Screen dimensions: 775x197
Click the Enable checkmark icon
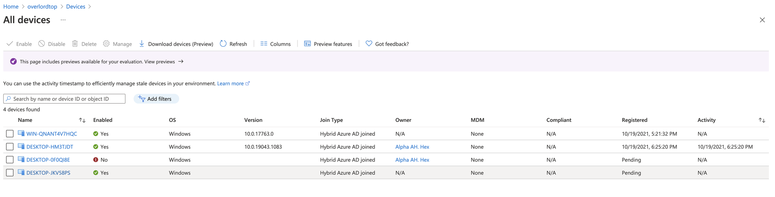pos(10,43)
